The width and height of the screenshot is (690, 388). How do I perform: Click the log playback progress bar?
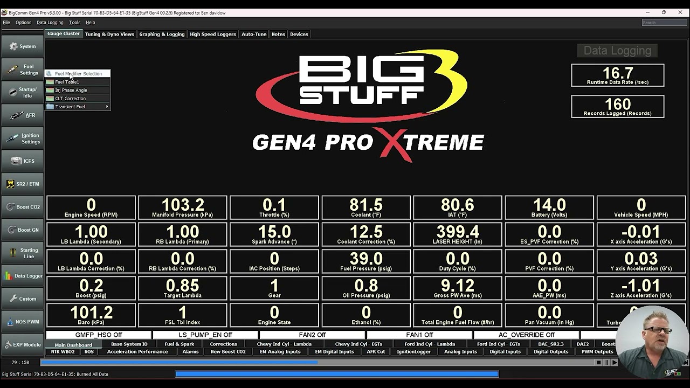coord(318,363)
